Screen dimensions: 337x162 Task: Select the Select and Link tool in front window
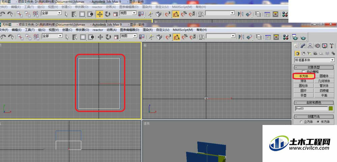click(x=20, y=37)
